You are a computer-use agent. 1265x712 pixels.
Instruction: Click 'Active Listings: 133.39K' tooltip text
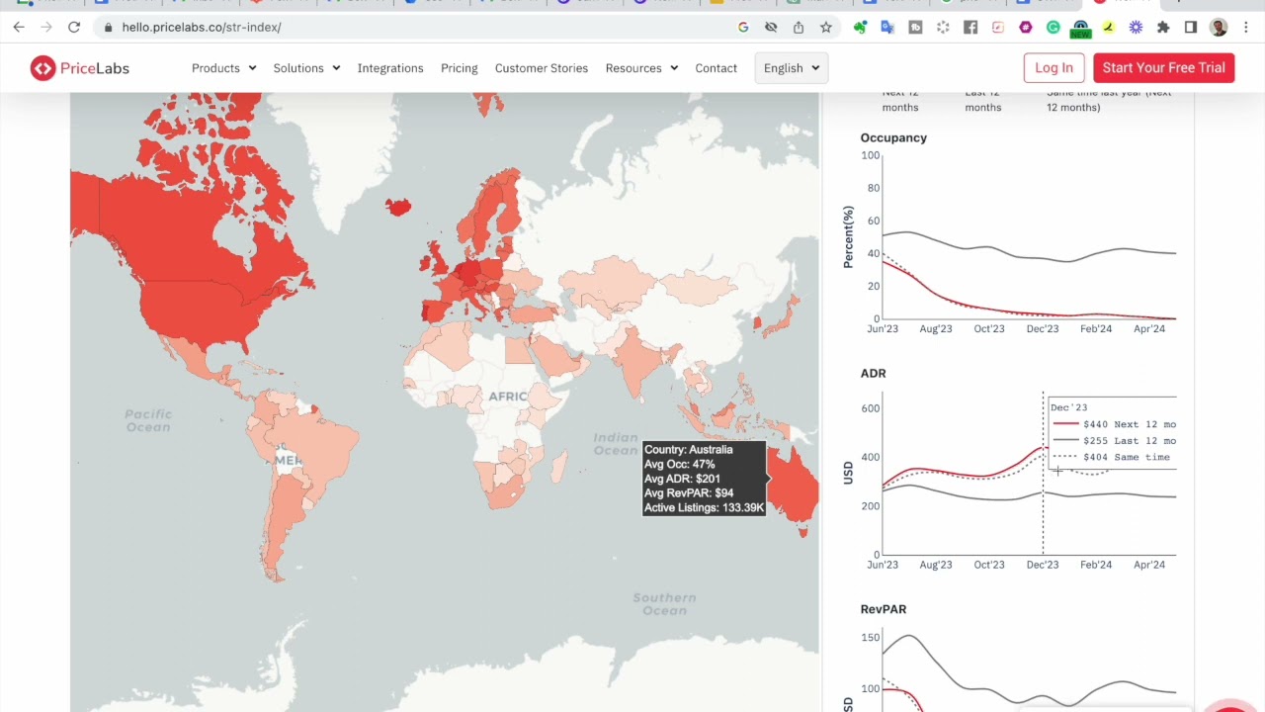[704, 507]
